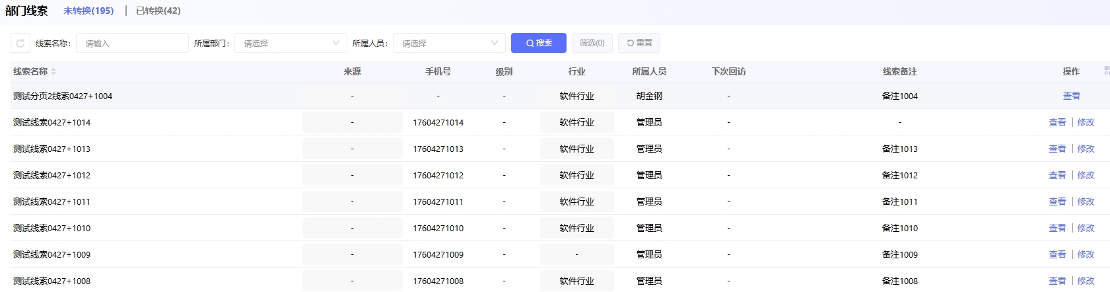
Task: Click 查看 for lead 0427+1008
Action: tap(1057, 281)
